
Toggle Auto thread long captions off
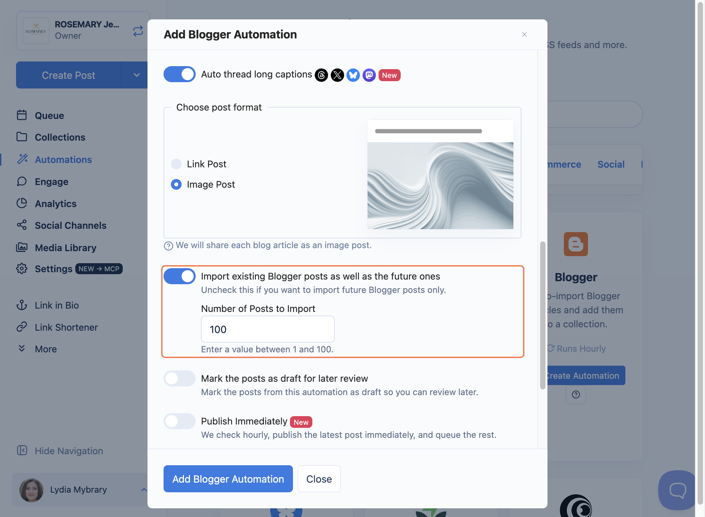click(180, 74)
